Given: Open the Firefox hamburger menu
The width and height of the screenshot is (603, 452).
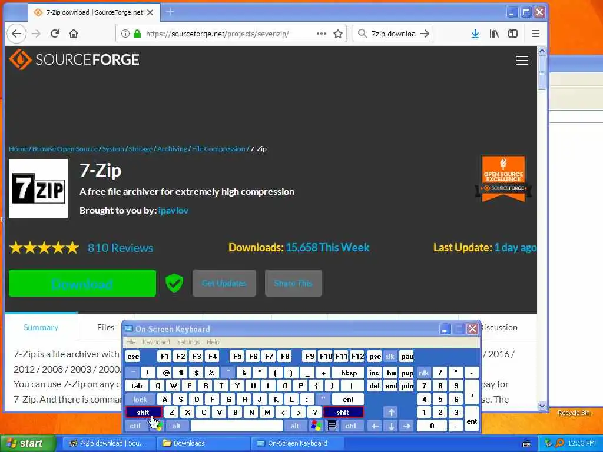Looking at the screenshot, I should [x=536, y=34].
